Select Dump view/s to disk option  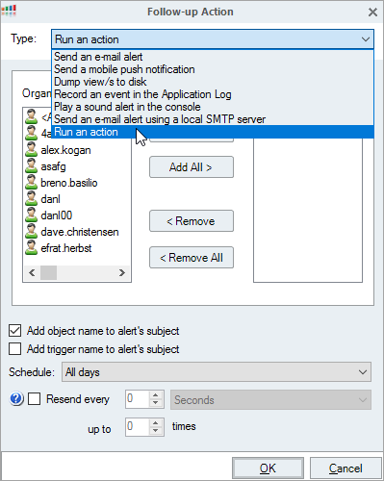(x=213, y=82)
